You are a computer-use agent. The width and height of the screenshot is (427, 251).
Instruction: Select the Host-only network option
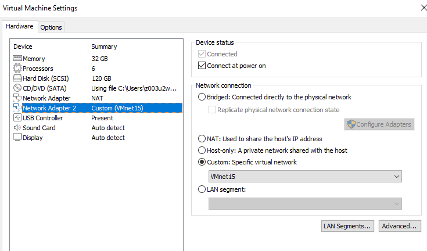[202, 150]
